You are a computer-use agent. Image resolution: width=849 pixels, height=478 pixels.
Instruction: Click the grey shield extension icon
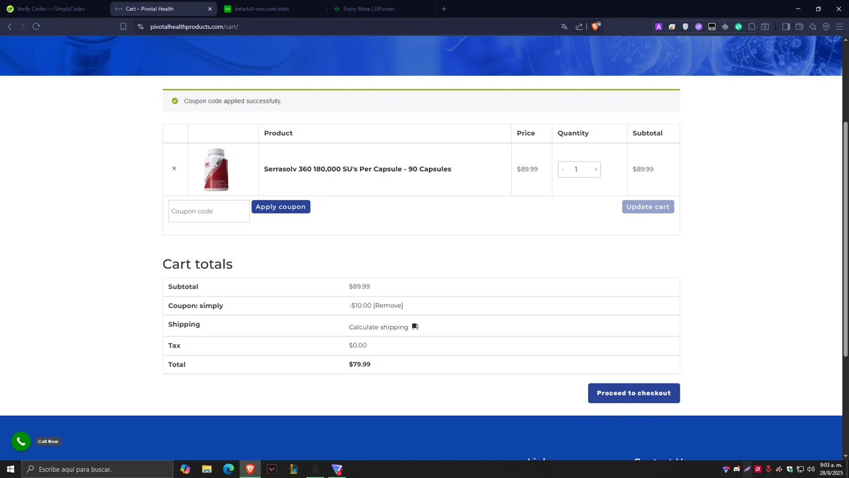685,27
